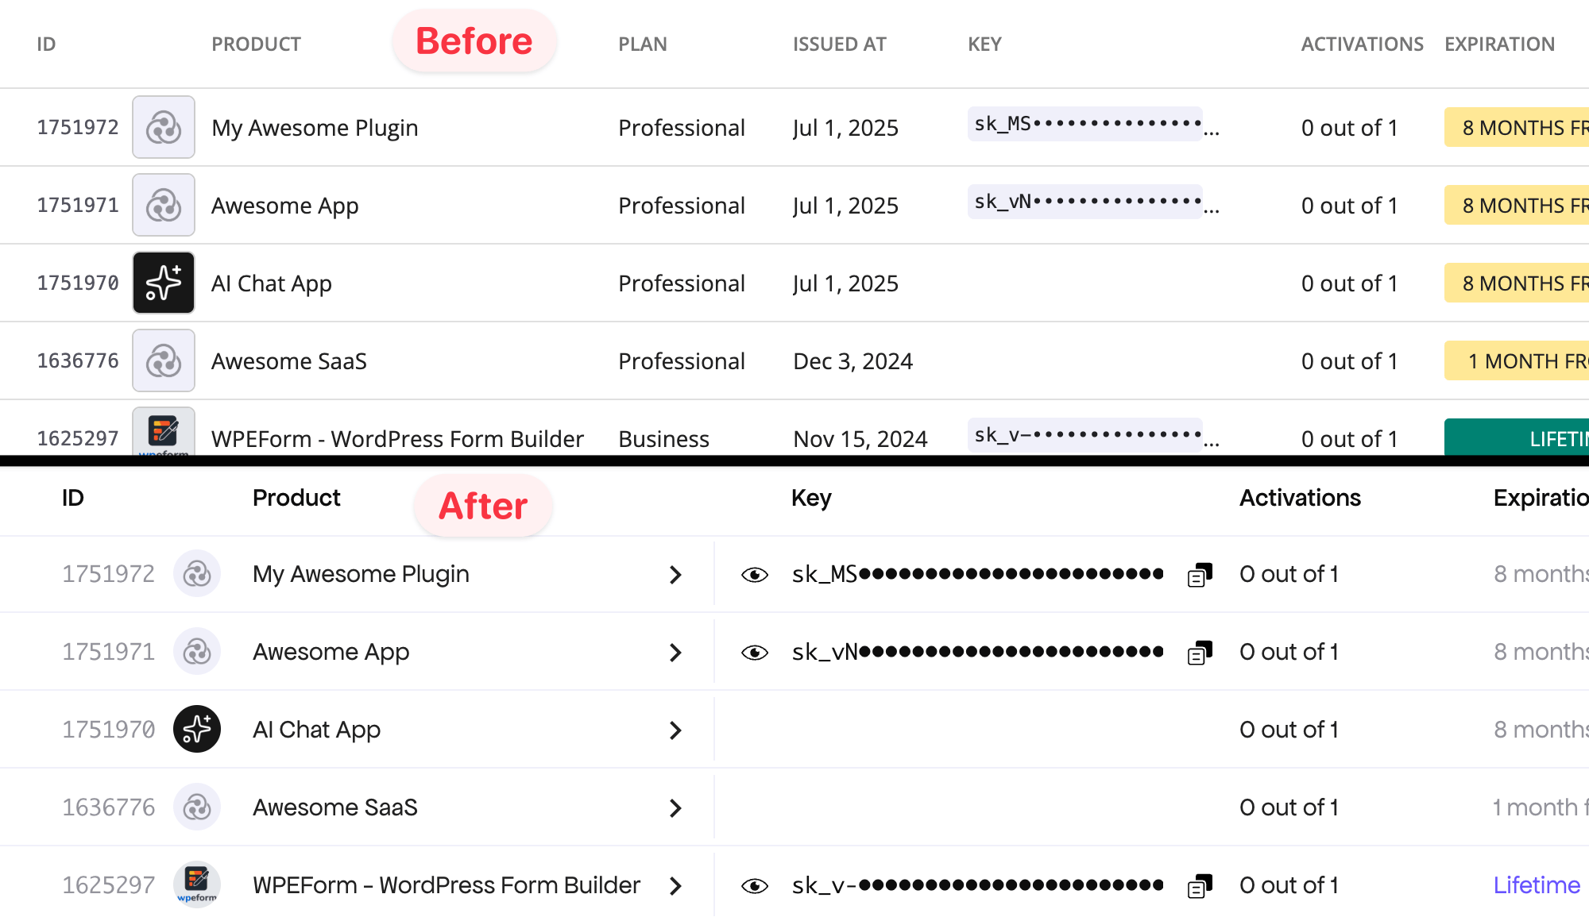Viewport: 1589px width, 921px height.
Task: Click the Lifetime expiration link
Action: click(1537, 884)
